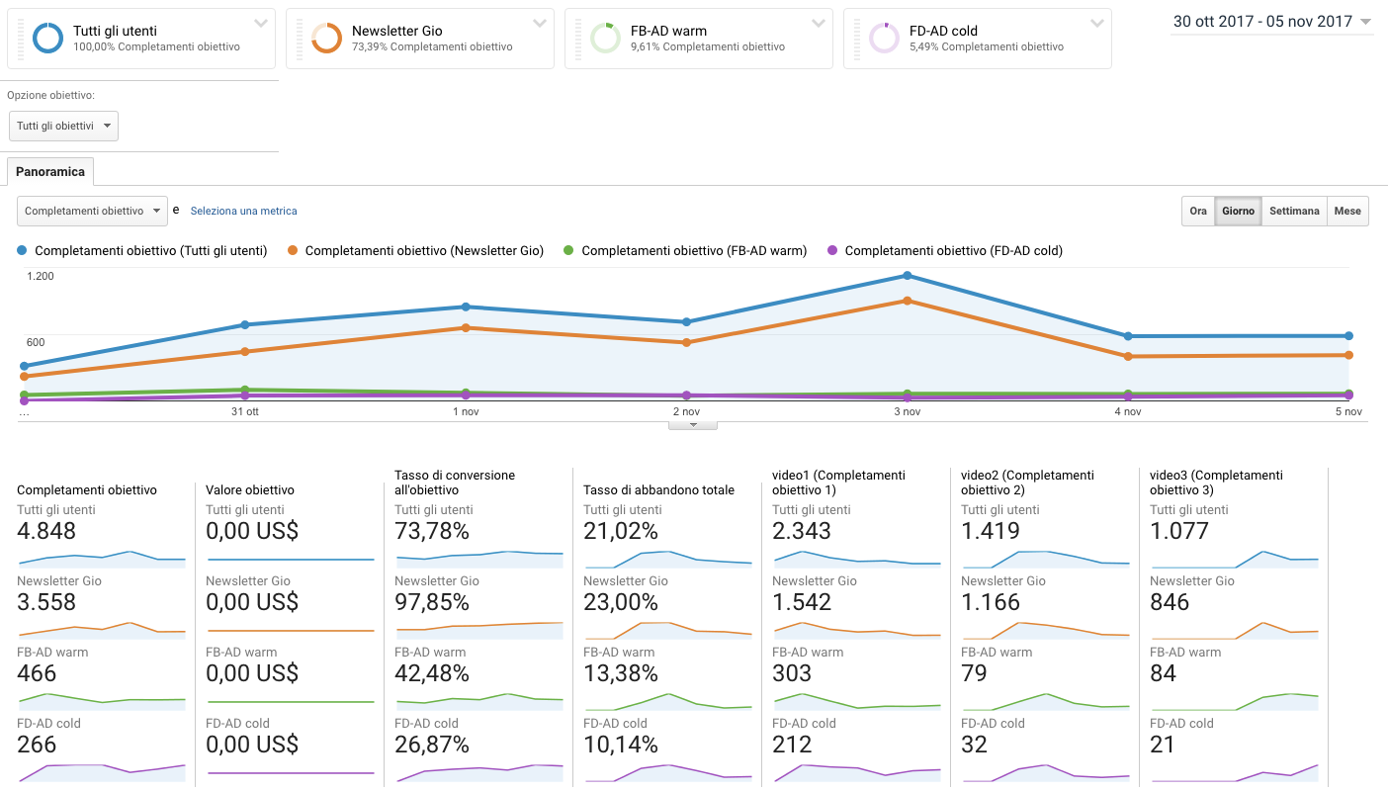Image resolution: width=1388 pixels, height=791 pixels.
Task: Click the 2 nov axis label
Action: [x=686, y=411]
